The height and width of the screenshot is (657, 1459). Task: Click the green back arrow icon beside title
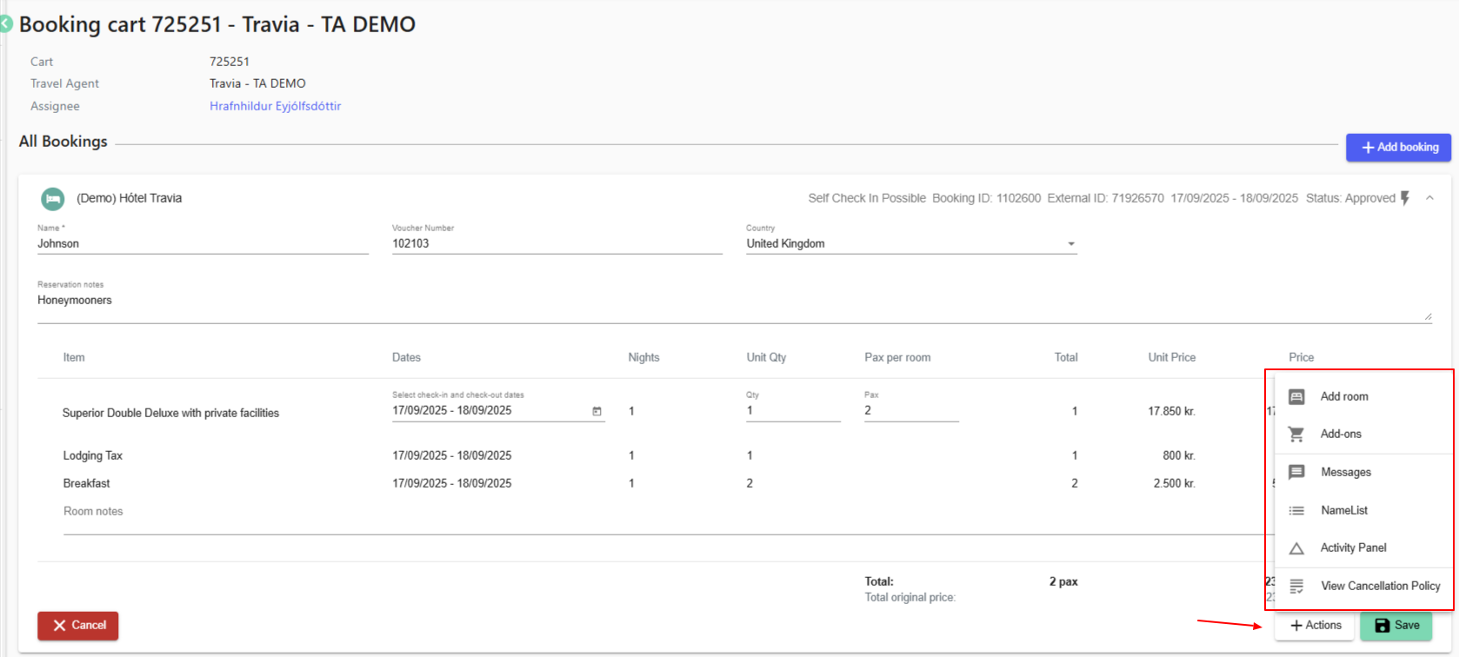coord(5,24)
